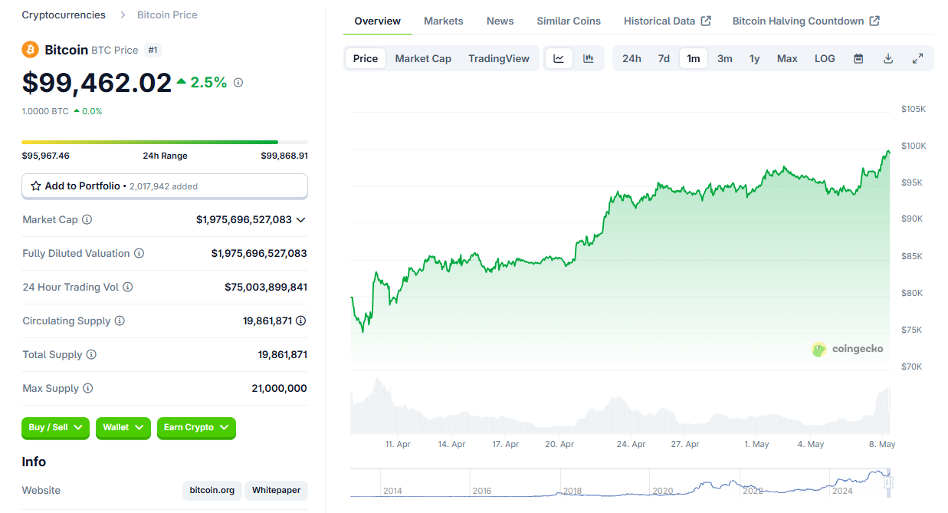
Task: Click the Bitcoin Price breadcrumb text
Action: tap(167, 15)
